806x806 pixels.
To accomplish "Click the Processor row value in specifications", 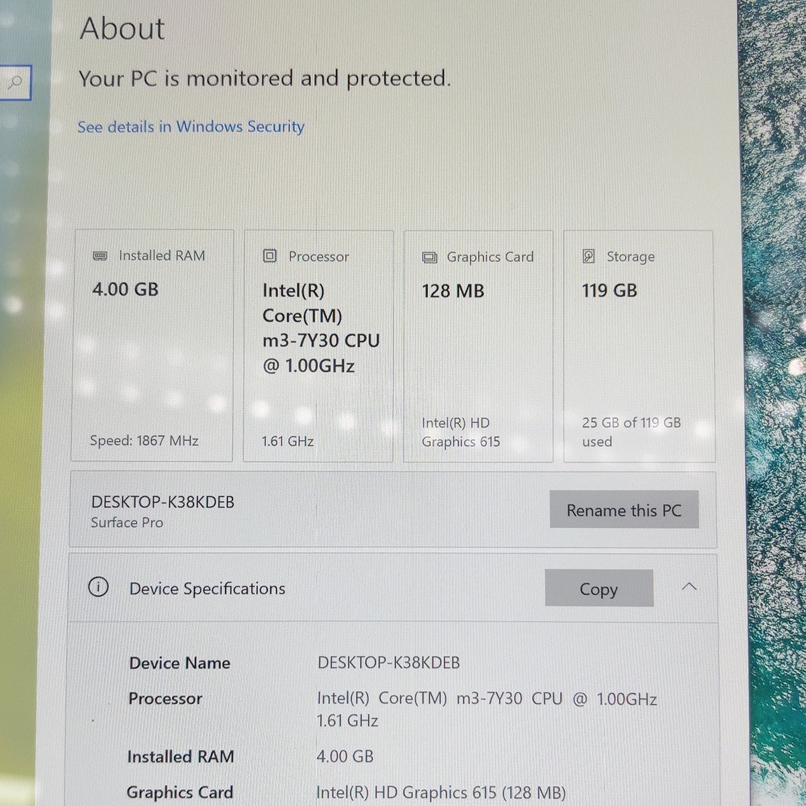I will pyautogui.click(x=487, y=709).
